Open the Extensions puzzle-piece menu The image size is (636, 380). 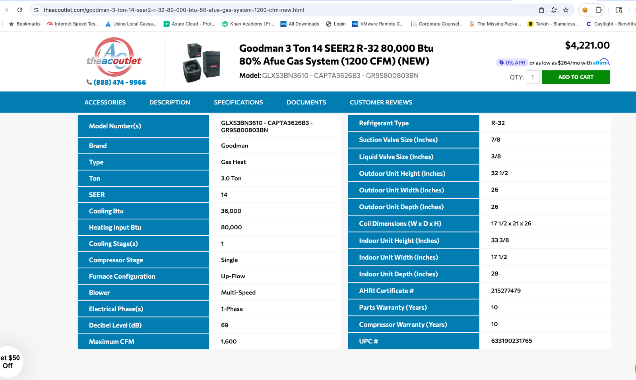pyautogui.click(x=598, y=10)
